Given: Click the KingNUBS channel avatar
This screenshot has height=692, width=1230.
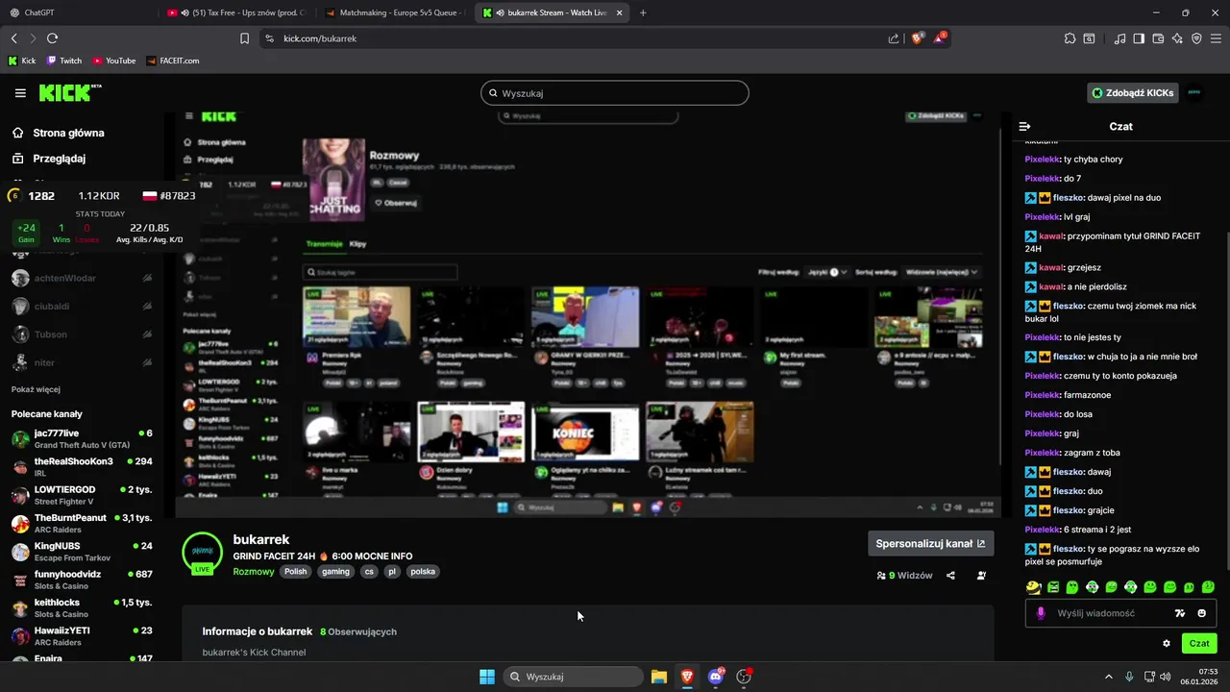Looking at the screenshot, I should (20, 553).
